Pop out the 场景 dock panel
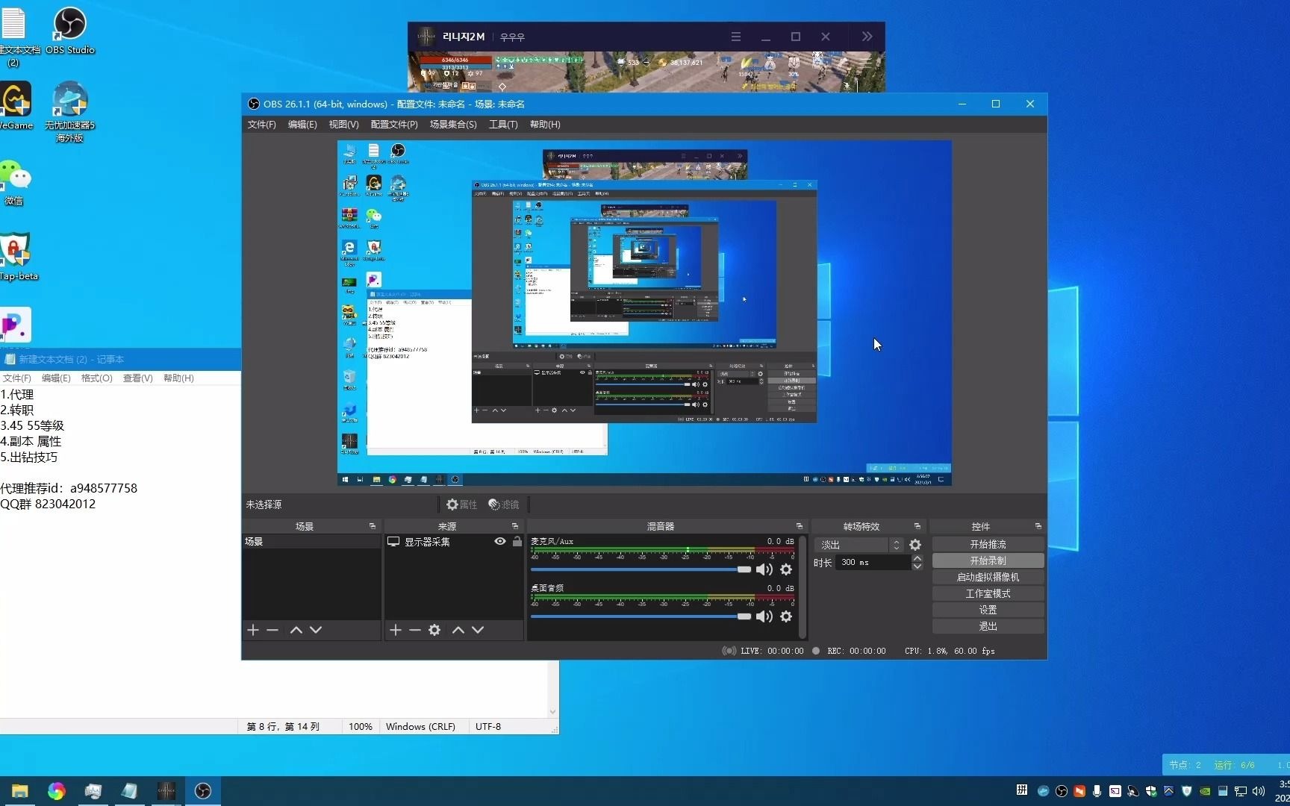This screenshot has height=806, width=1290. [x=373, y=526]
